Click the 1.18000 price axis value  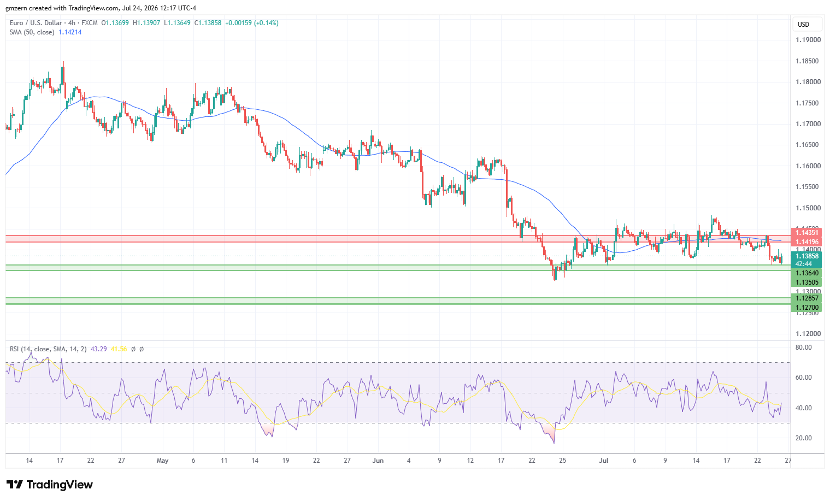tap(808, 82)
